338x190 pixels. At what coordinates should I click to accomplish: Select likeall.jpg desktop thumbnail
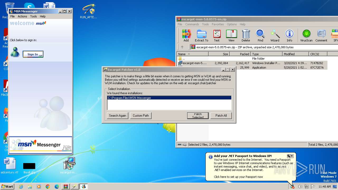tap(29, 168)
